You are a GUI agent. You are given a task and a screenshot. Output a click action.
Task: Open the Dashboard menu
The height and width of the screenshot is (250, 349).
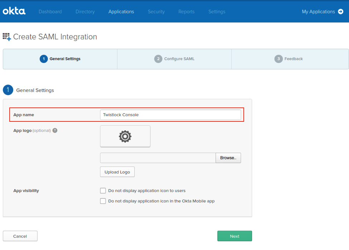50,11
